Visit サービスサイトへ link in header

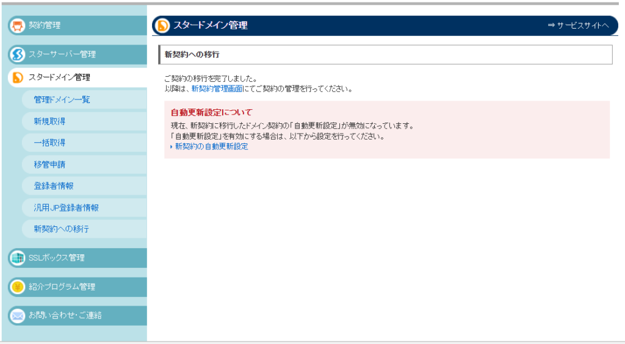(x=579, y=26)
